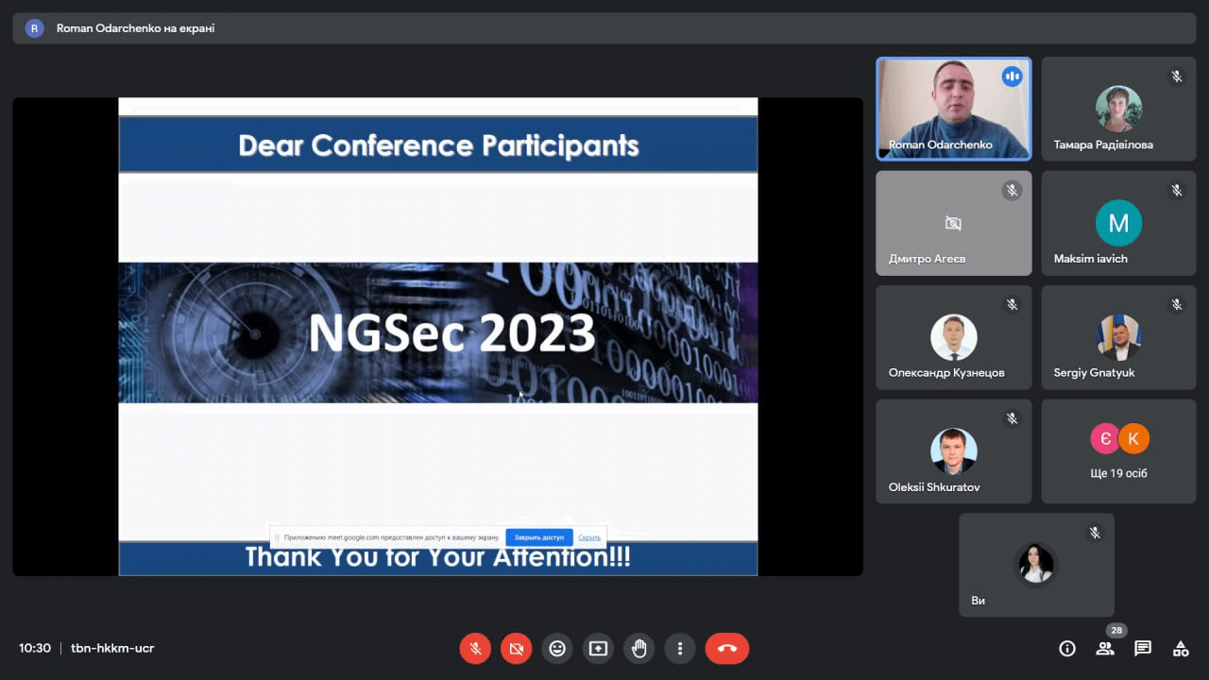This screenshot has width=1209, height=680.
Task: Unmute the microphone in the bottom bar
Action: click(x=475, y=649)
